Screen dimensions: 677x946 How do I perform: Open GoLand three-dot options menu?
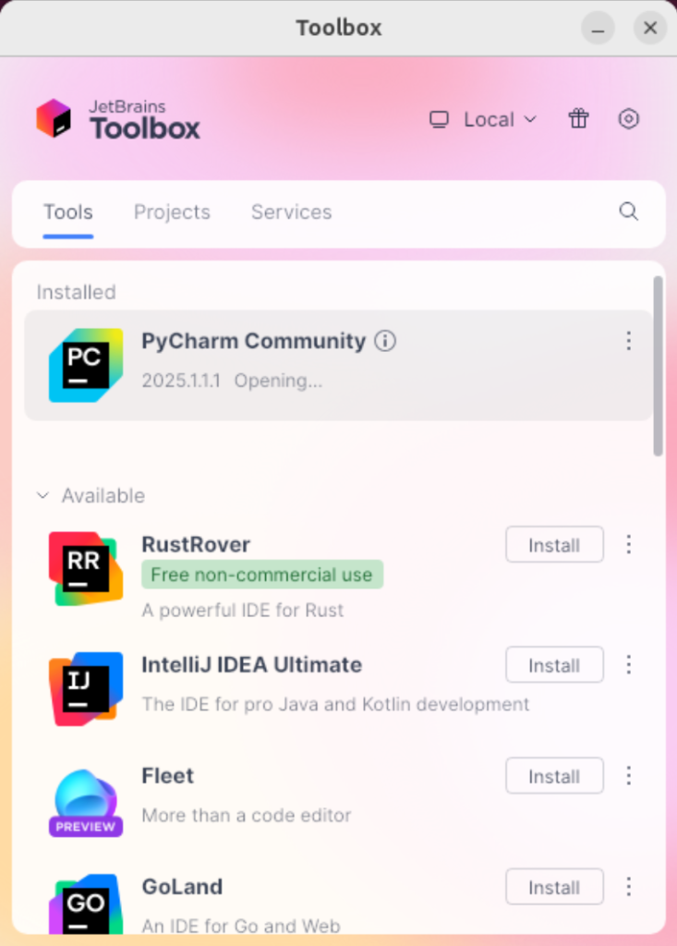[629, 887]
